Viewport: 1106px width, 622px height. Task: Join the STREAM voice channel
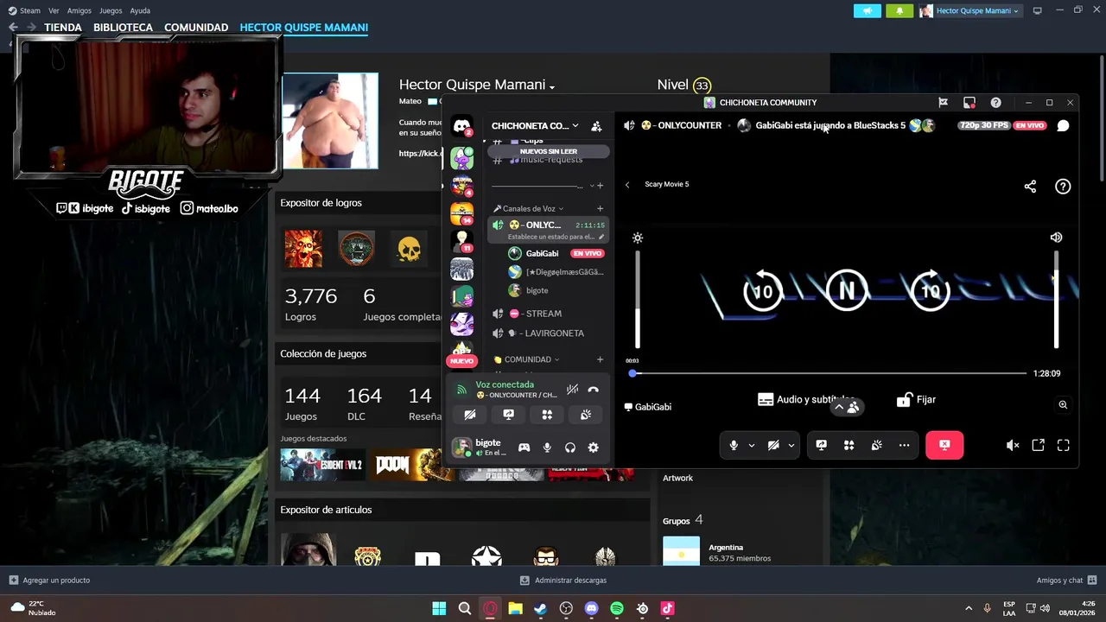549,314
